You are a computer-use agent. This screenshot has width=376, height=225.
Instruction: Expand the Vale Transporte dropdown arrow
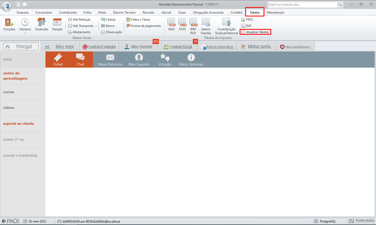coord(96,26)
